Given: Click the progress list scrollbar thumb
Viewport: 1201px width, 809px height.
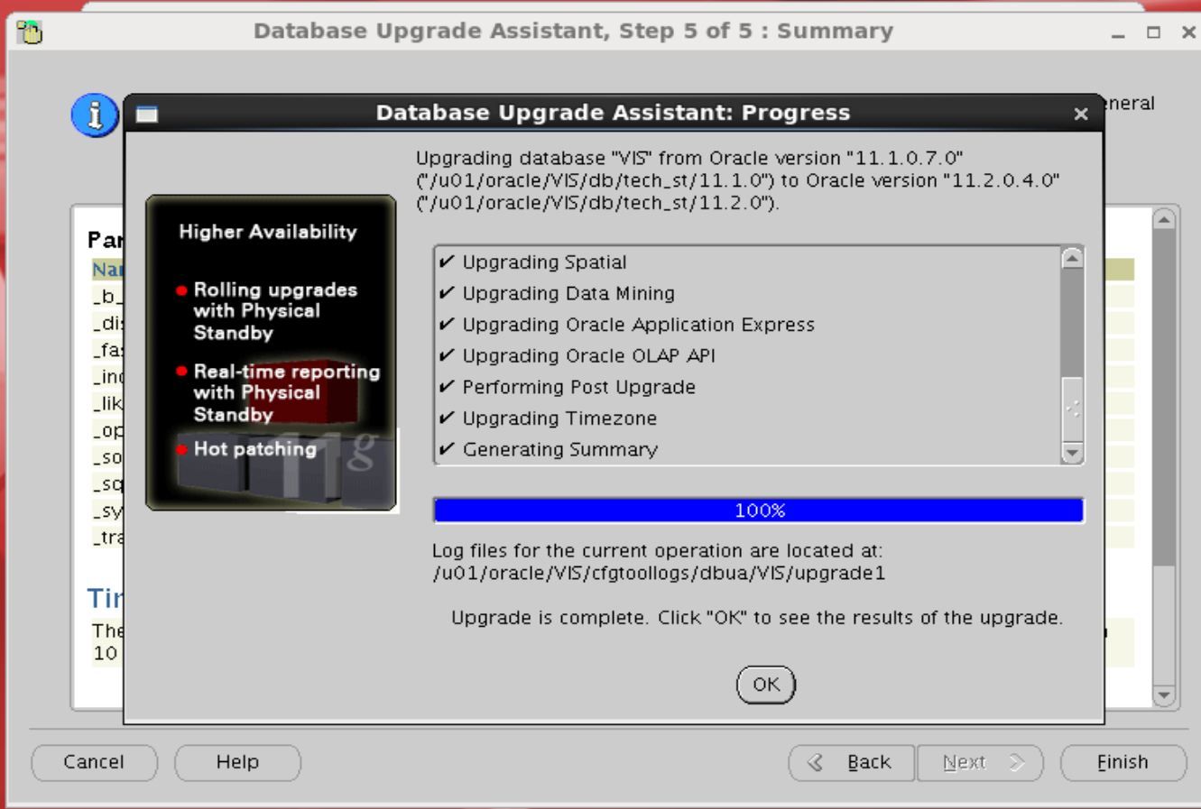Looking at the screenshot, I should [x=1072, y=409].
